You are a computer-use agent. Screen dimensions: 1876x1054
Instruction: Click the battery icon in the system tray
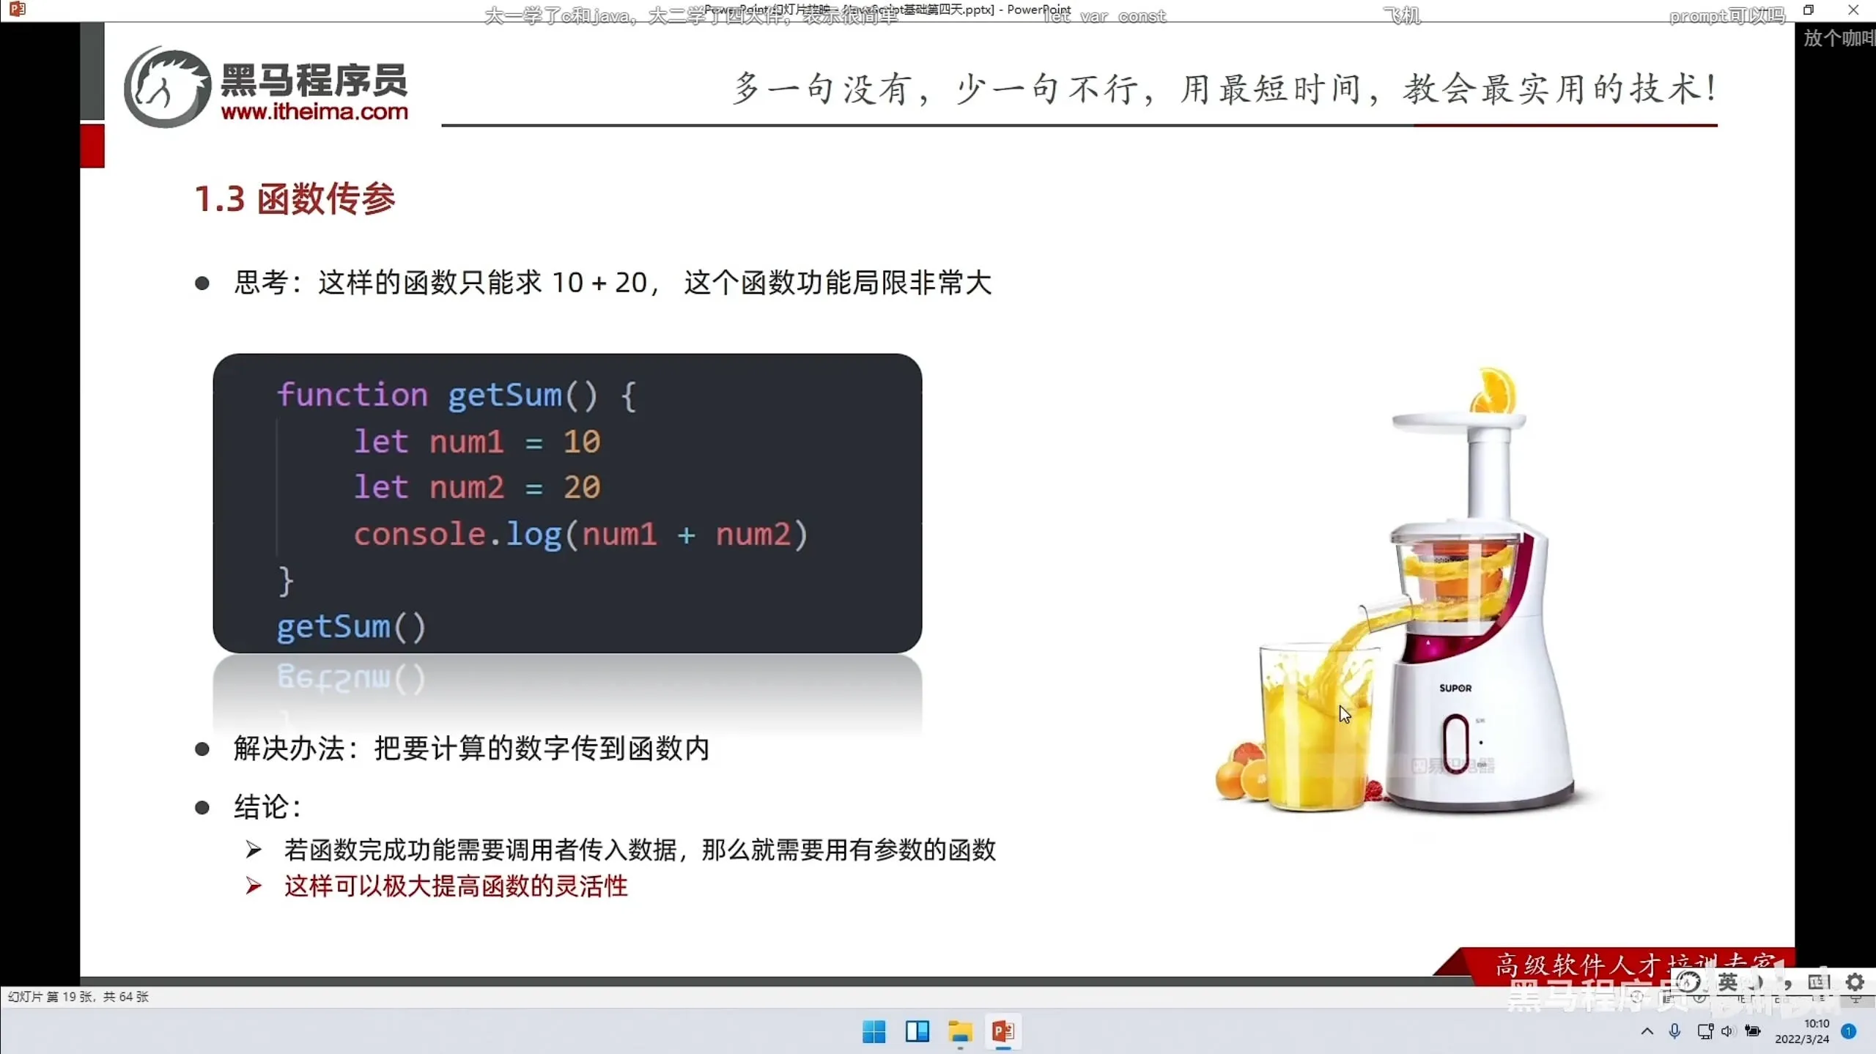point(1753,1031)
